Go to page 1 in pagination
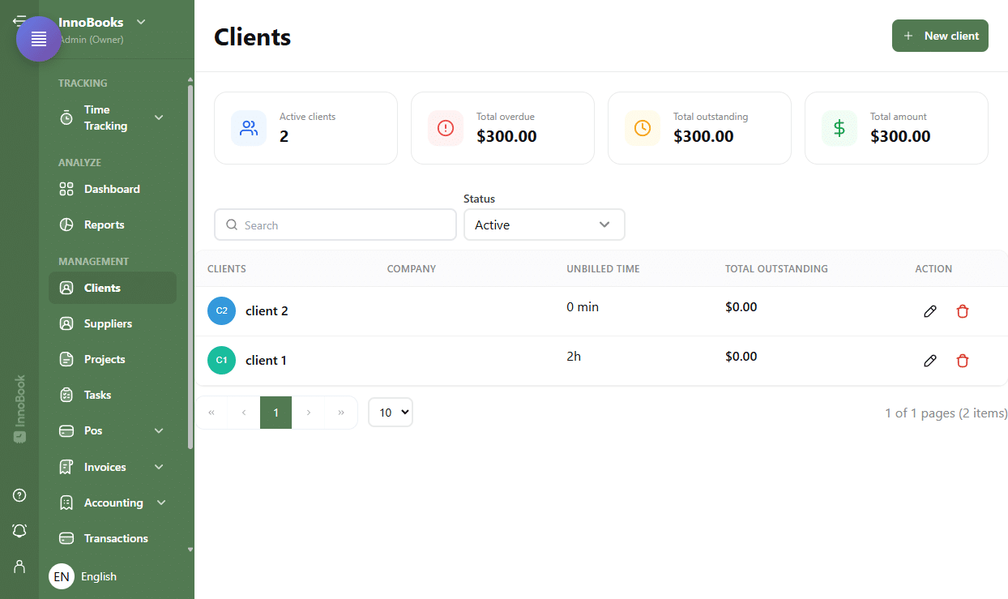Screen dimensions: 1008x599 (275, 413)
